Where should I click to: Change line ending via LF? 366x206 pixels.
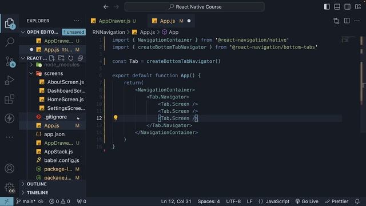tap(249, 201)
